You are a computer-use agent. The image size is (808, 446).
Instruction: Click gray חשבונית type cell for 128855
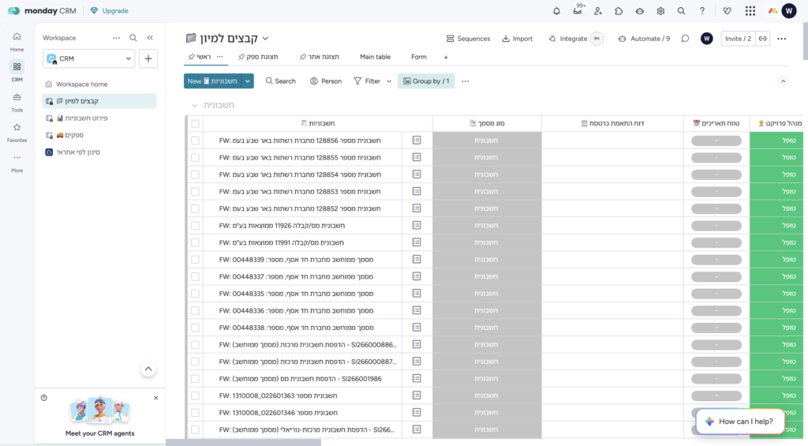coord(487,157)
